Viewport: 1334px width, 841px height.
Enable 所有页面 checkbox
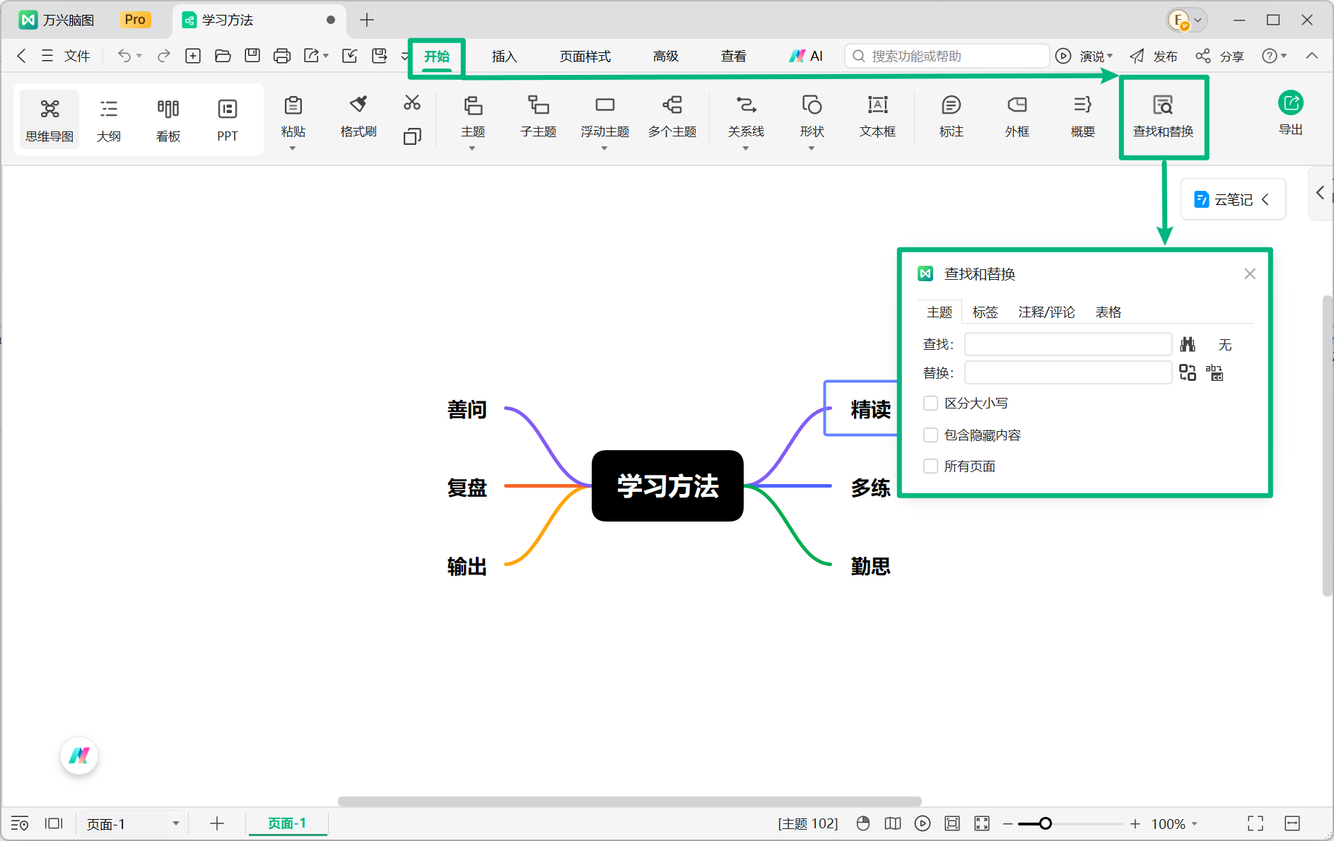tap(930, 466)
